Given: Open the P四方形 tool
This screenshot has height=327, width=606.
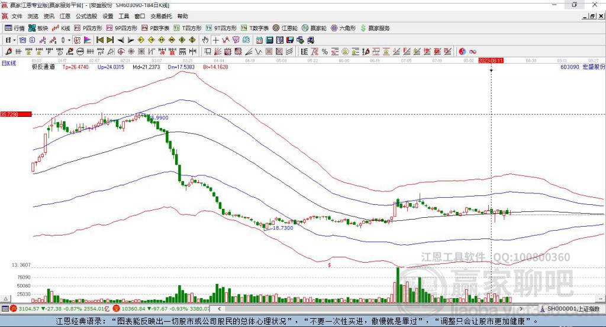Looking at the screenshot, I should tap(88, 28).
